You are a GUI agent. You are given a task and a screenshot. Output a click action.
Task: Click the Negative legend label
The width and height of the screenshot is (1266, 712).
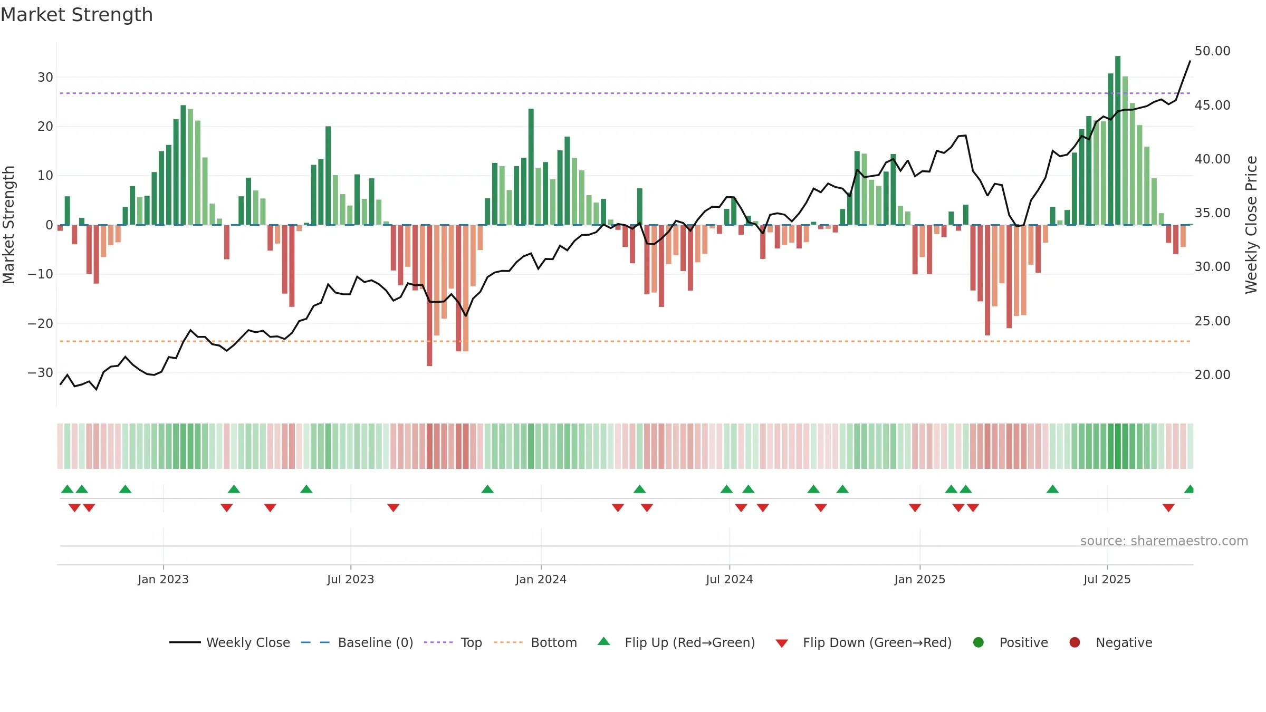point(1124,642)
